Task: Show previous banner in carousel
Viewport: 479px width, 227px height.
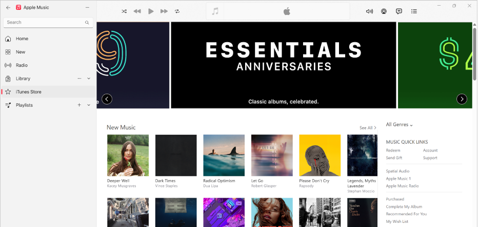Action: click(107, 99)
